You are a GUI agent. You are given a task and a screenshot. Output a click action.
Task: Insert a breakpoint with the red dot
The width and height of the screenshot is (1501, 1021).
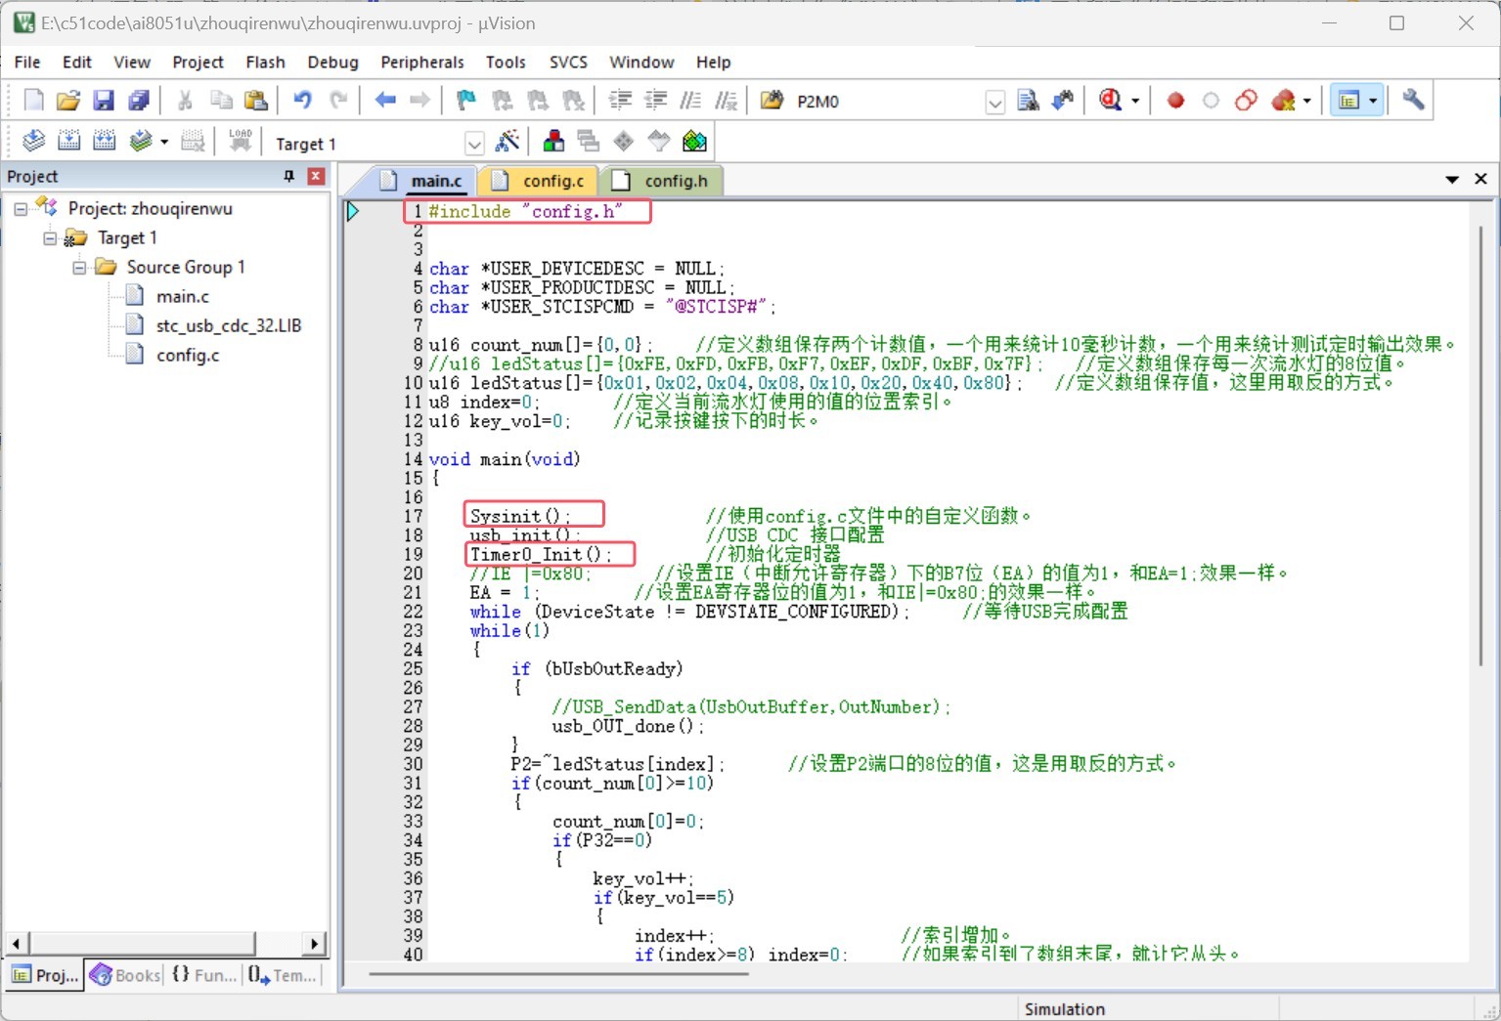1175,101
